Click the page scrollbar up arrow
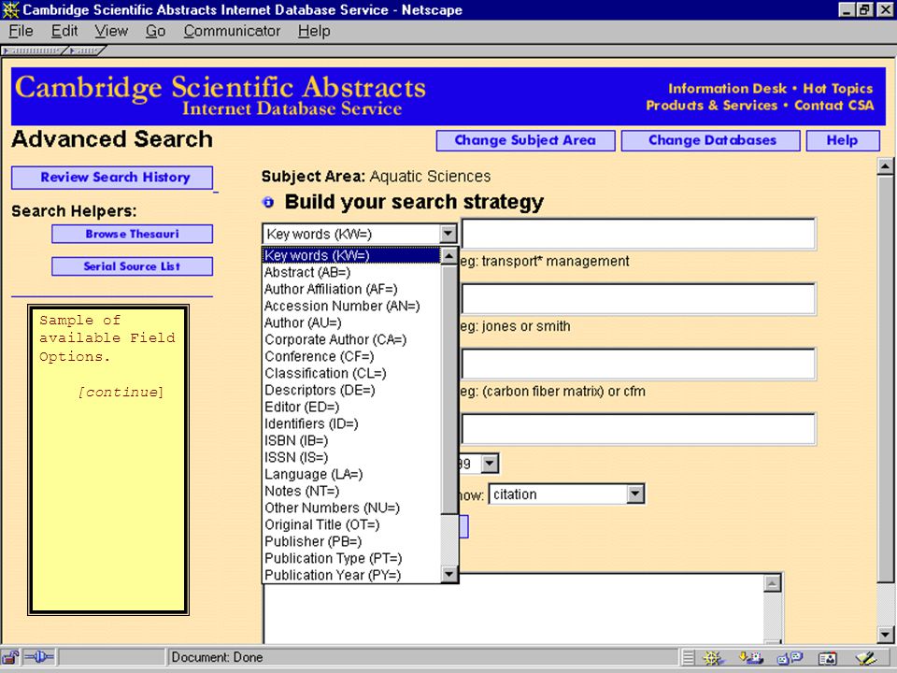This screenshot has height=673, width=897. coord(885,166)
